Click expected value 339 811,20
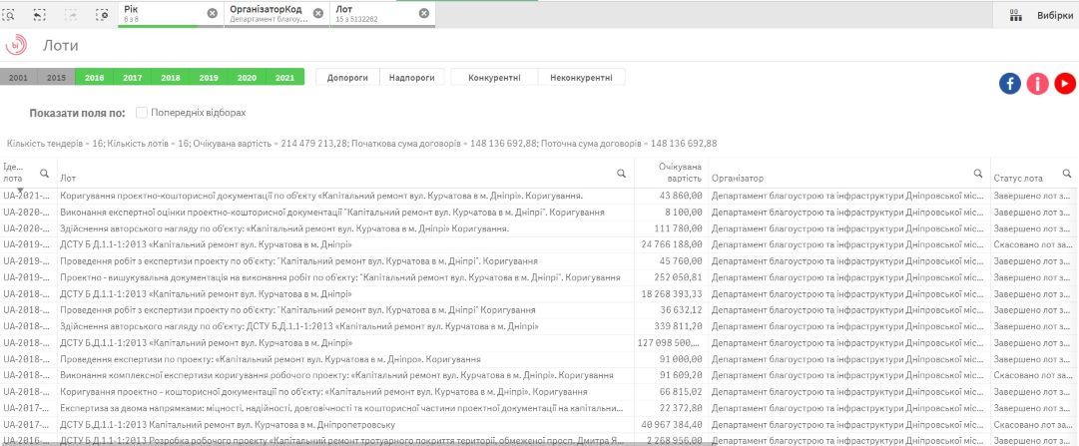 point(682,326)
